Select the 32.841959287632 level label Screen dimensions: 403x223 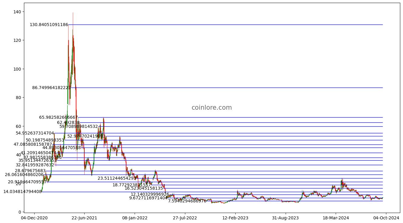[x=35, y=165]
